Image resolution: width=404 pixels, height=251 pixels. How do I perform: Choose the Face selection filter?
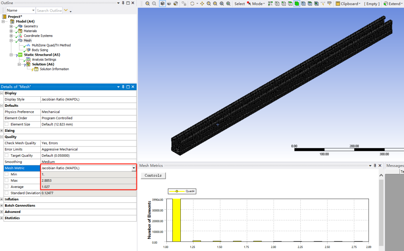290,4
